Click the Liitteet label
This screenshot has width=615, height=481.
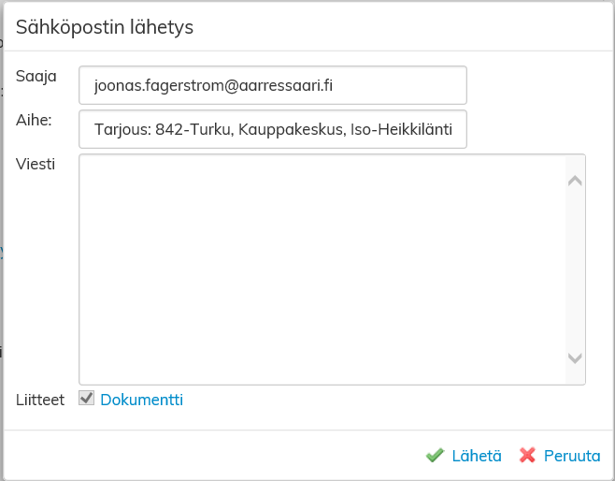coord(40,400)
